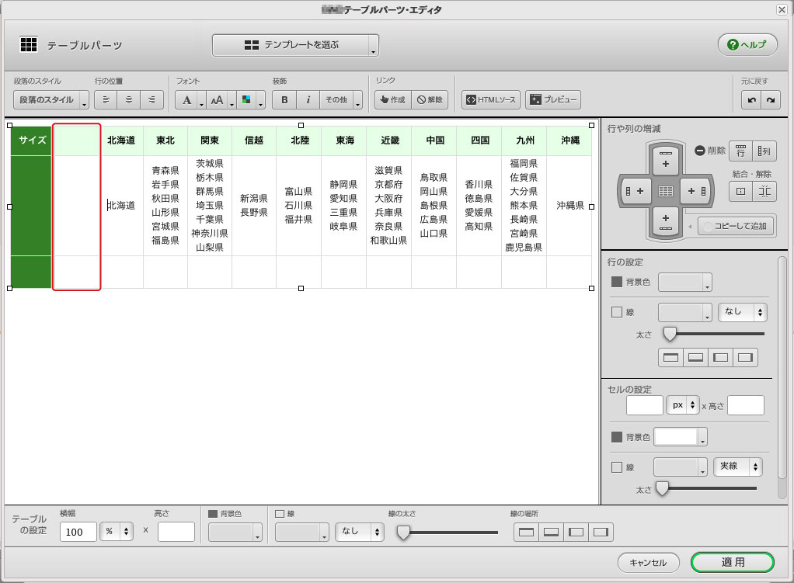794x583 pixels.
Task: Click the table line thickness slider handle
Action: (403, 533)
